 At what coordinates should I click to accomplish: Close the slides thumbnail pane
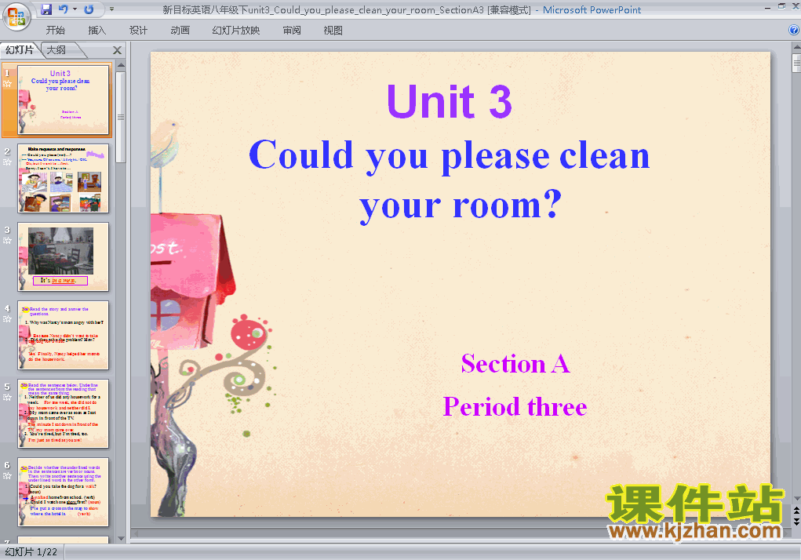(117, 50)
